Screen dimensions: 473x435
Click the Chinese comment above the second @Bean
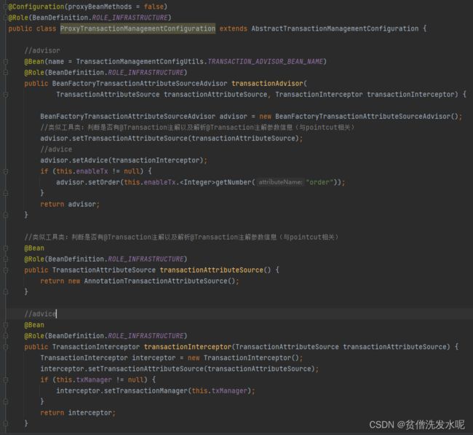181,237
